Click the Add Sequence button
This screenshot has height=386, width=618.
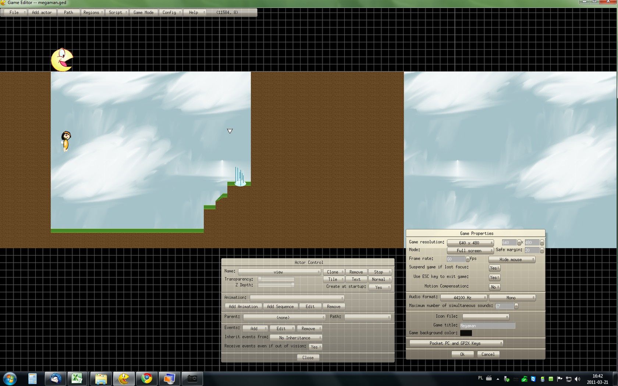point(280,307)
